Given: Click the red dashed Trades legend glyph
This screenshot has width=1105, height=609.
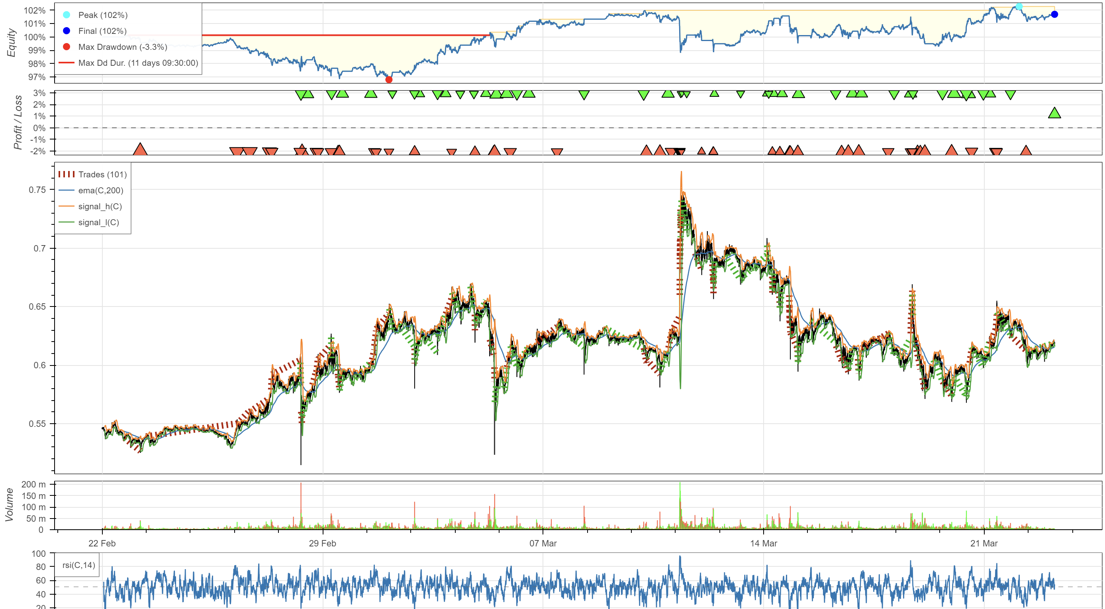Looking at the screenshot, I should (x=67, y=174).
